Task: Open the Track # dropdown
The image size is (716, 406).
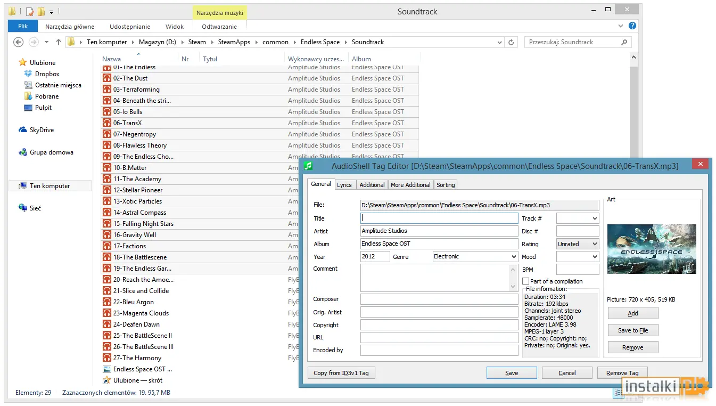Action: pyautogui.click(x=595, y=218)
